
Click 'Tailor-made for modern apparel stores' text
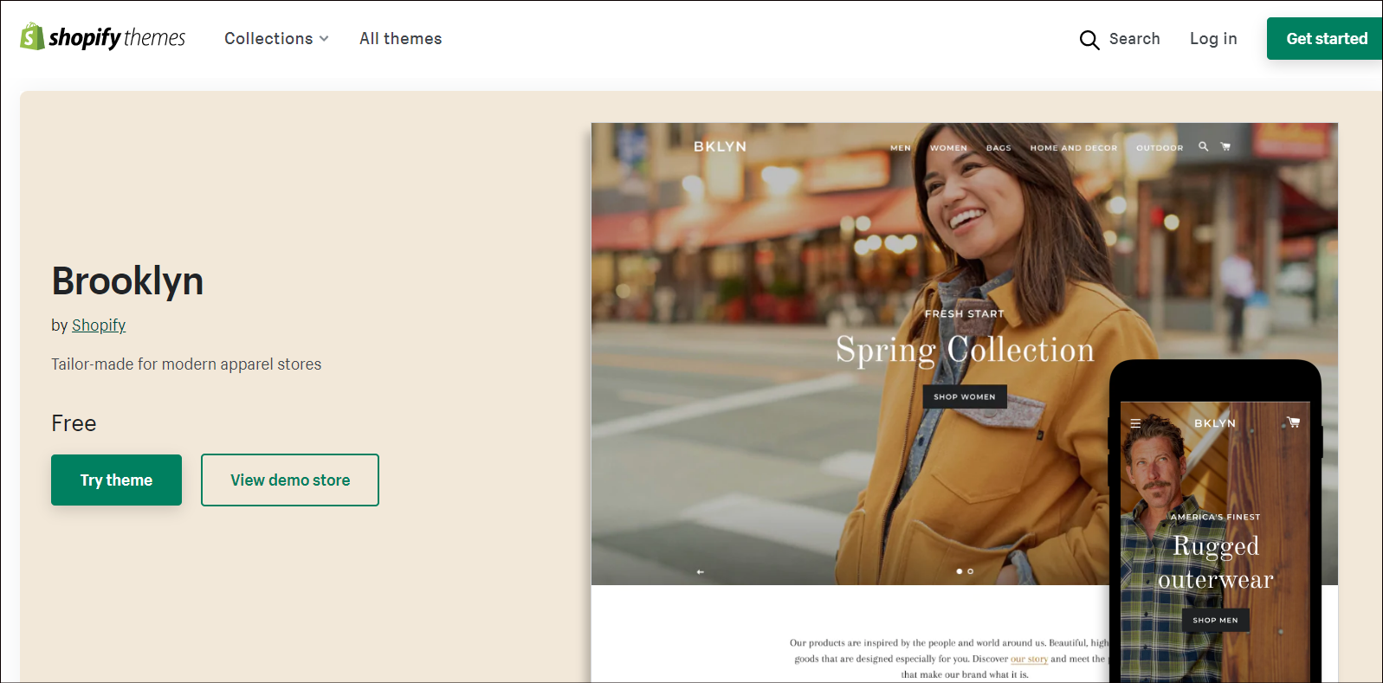pyautogui.click(x=186, y=364)
